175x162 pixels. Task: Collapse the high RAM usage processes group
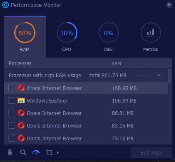tap(159, 75)
